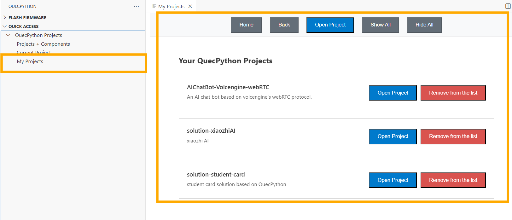Remove solution-xiaozhiAI from the list
This screenshot has width=512, height=220.
tap(453, 136)
